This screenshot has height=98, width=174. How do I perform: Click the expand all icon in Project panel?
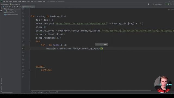(12, 7)
